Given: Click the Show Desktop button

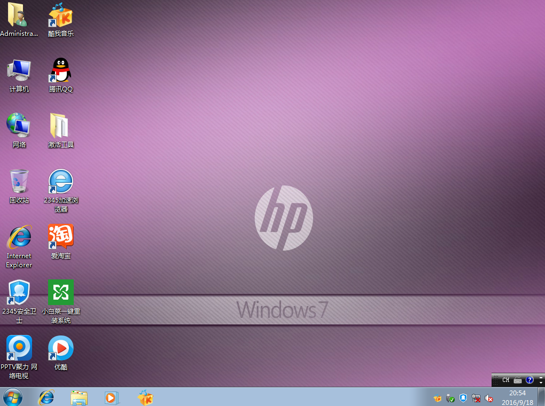Looking at the screenshot, I should point(541,397).
